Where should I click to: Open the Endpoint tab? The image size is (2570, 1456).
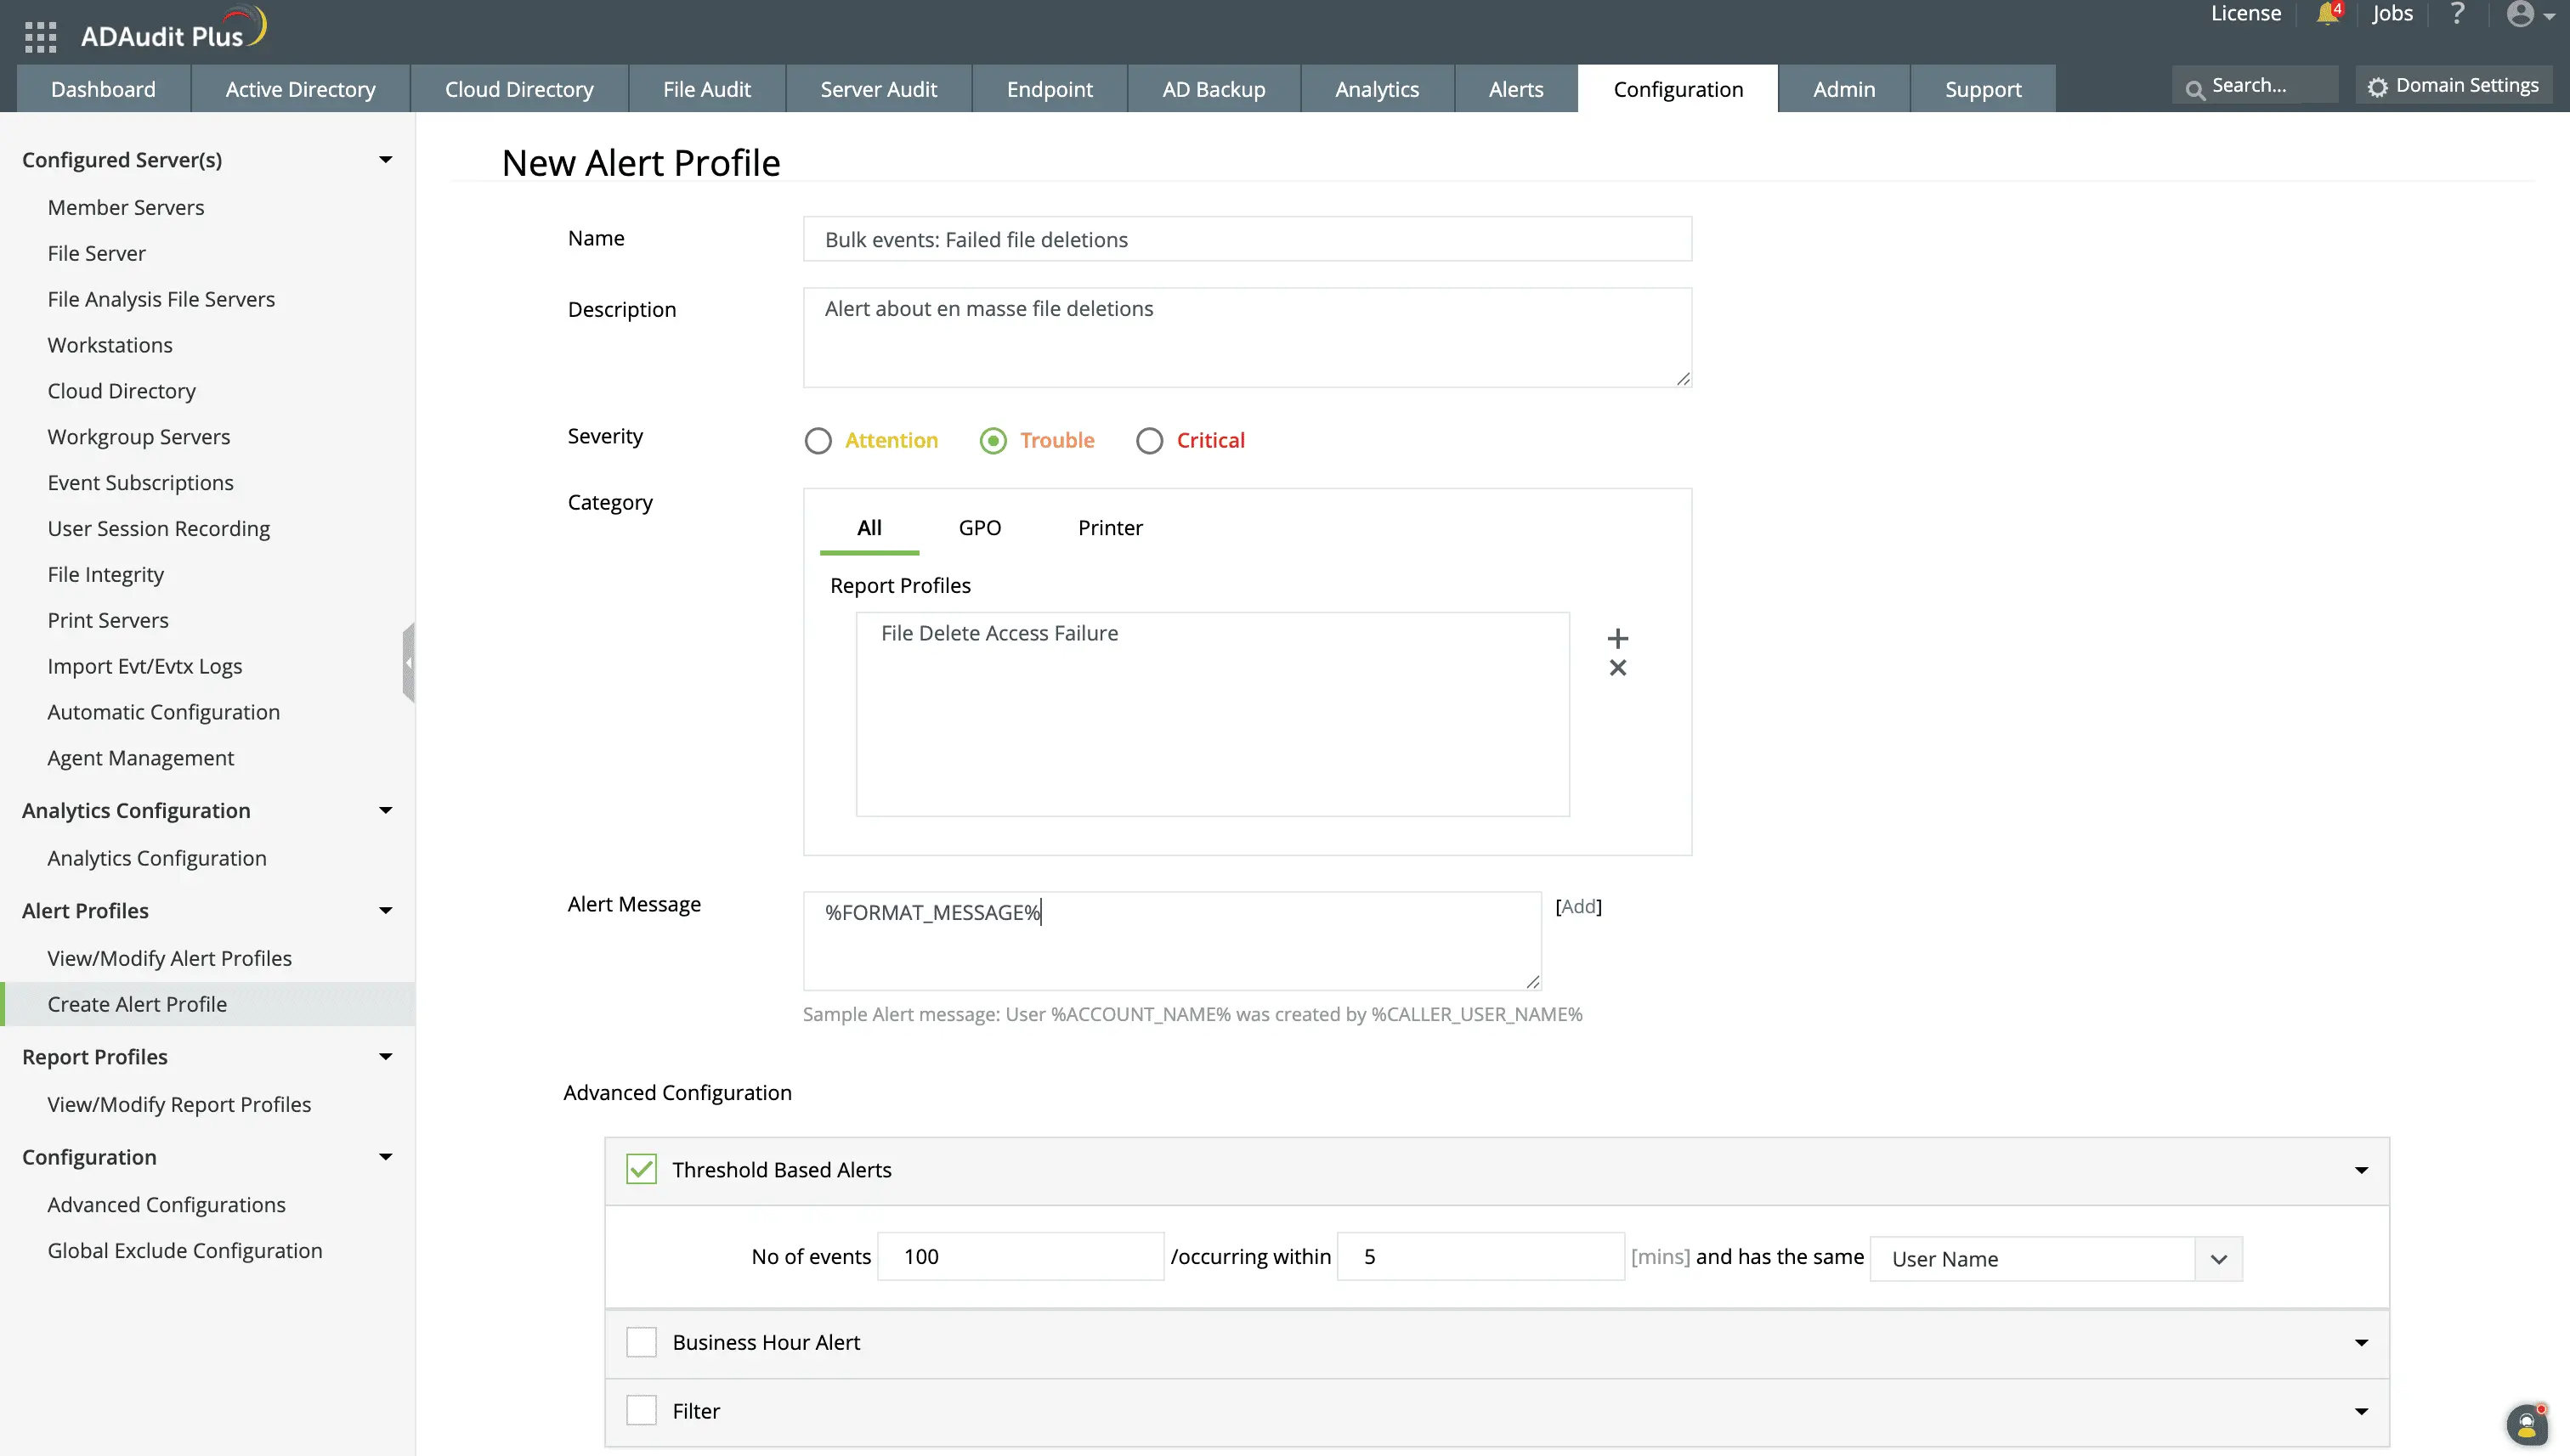(1050, 88)
